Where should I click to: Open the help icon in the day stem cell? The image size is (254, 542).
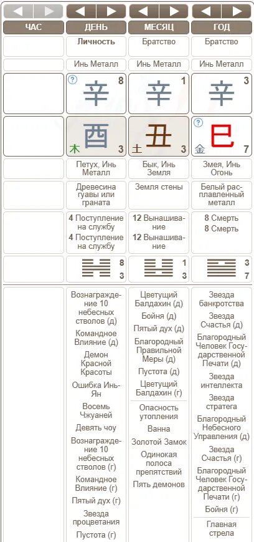point(72,80)
